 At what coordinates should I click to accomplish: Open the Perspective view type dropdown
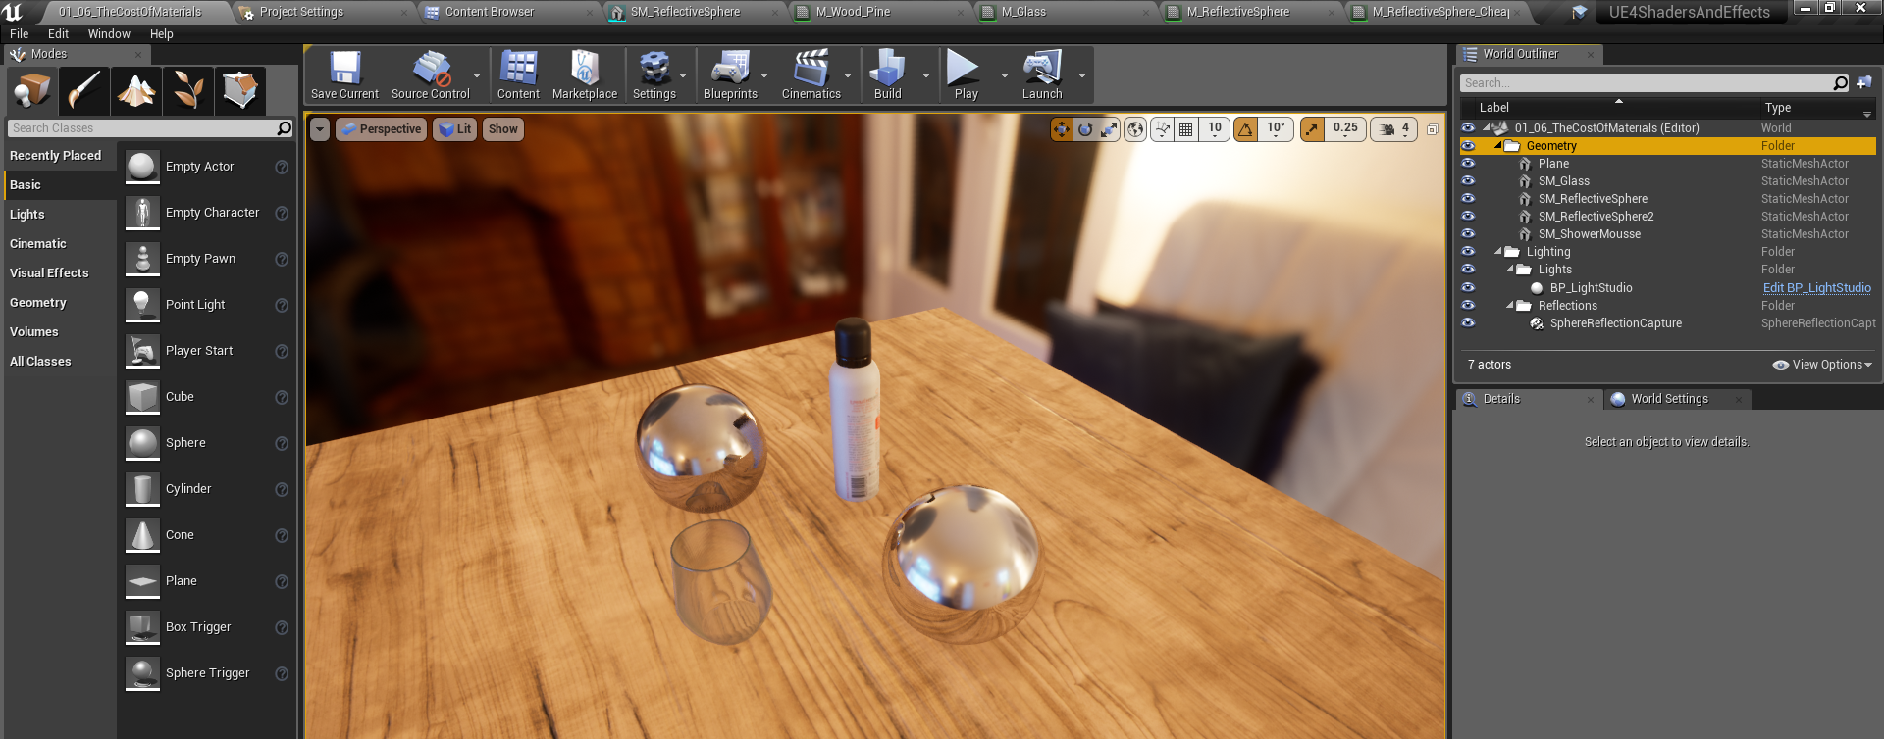[382, 129]
